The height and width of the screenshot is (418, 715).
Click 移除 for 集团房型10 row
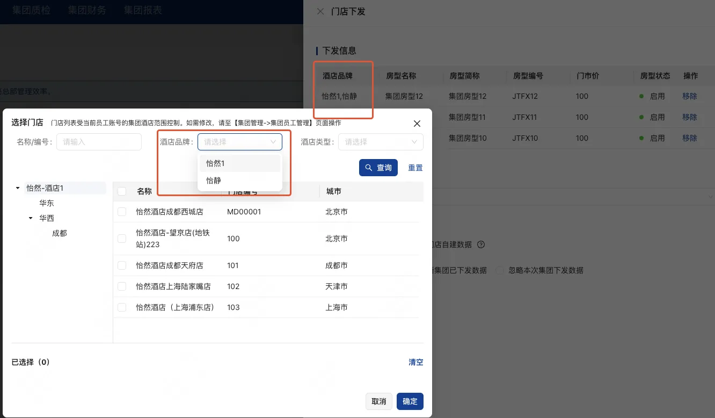pyautogui.click(x=690, y=138)
